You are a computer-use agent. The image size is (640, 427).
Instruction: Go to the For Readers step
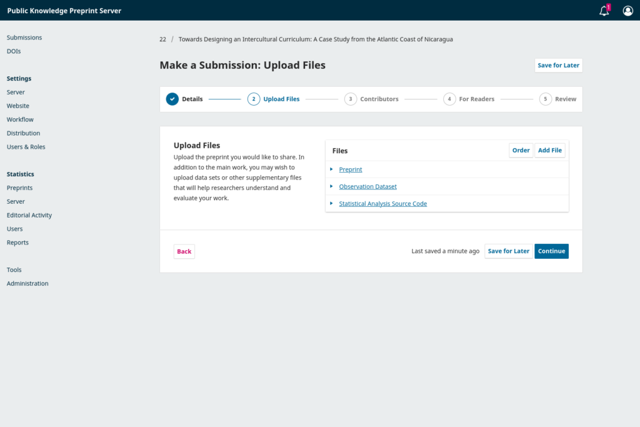coord(477,99)
